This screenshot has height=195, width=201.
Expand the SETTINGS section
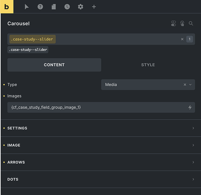tap(101, 128)
